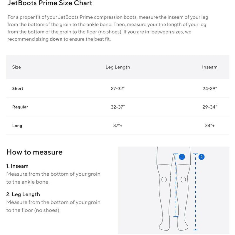Click the Inseam column header
235x235 pixels.
[x=210, y=67]
